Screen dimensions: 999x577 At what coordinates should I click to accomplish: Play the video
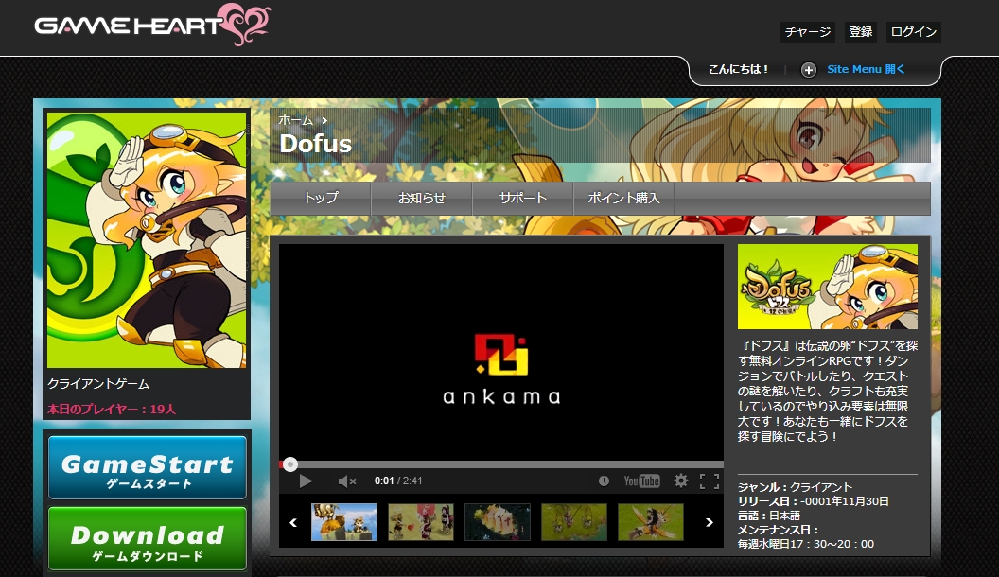click(x=306, y=481)
